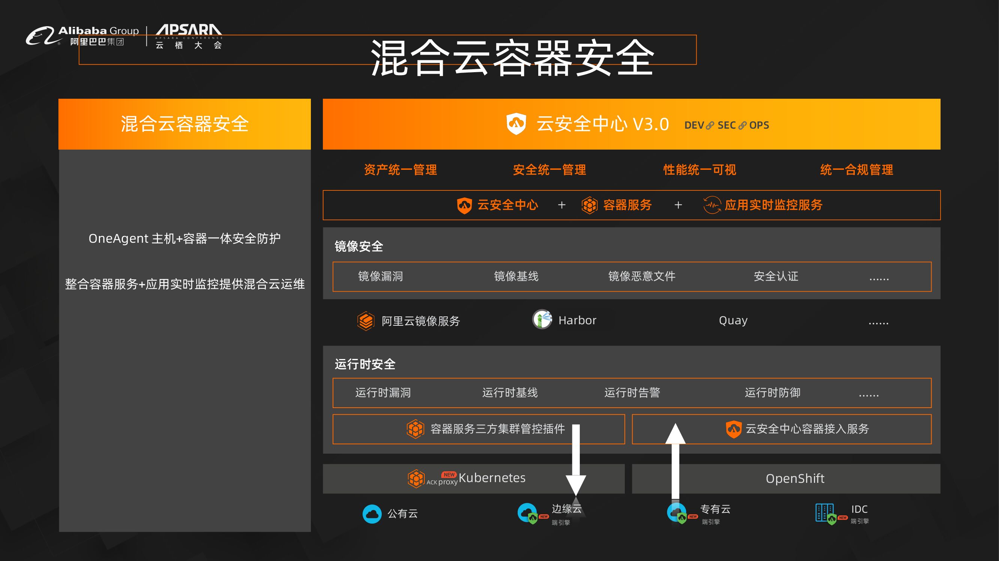Click the Apsara conference logo
This screenshot has height=561, width=999.
[189, 36]
